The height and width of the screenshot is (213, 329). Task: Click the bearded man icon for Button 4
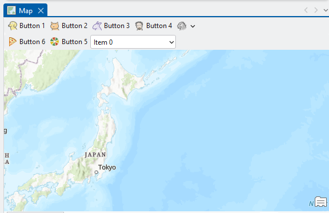coord(139,26)
